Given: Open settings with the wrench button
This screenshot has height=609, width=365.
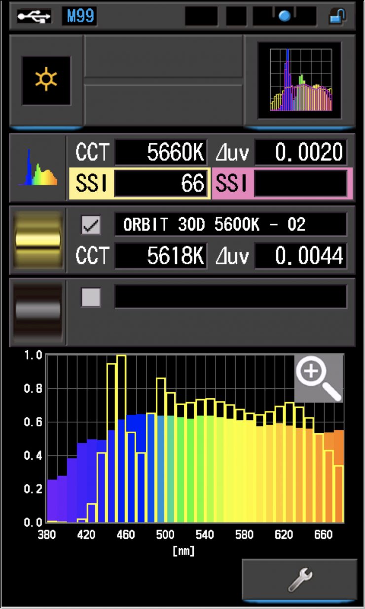Looking at the screenshot, I should [x=299, y=579].
